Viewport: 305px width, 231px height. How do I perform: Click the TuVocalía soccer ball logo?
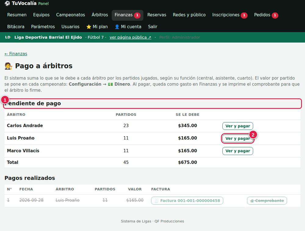pyautogui.click(x=7, y=3)
